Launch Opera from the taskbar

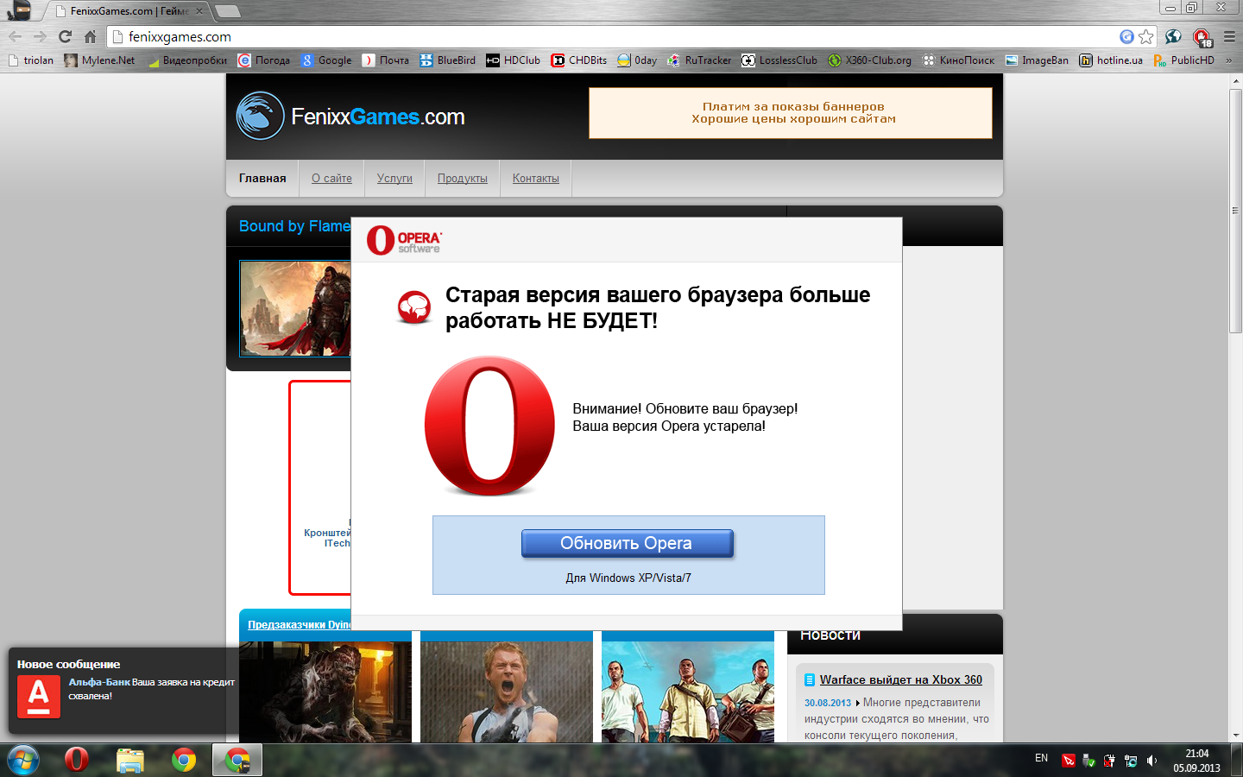[x=77, y=761]
